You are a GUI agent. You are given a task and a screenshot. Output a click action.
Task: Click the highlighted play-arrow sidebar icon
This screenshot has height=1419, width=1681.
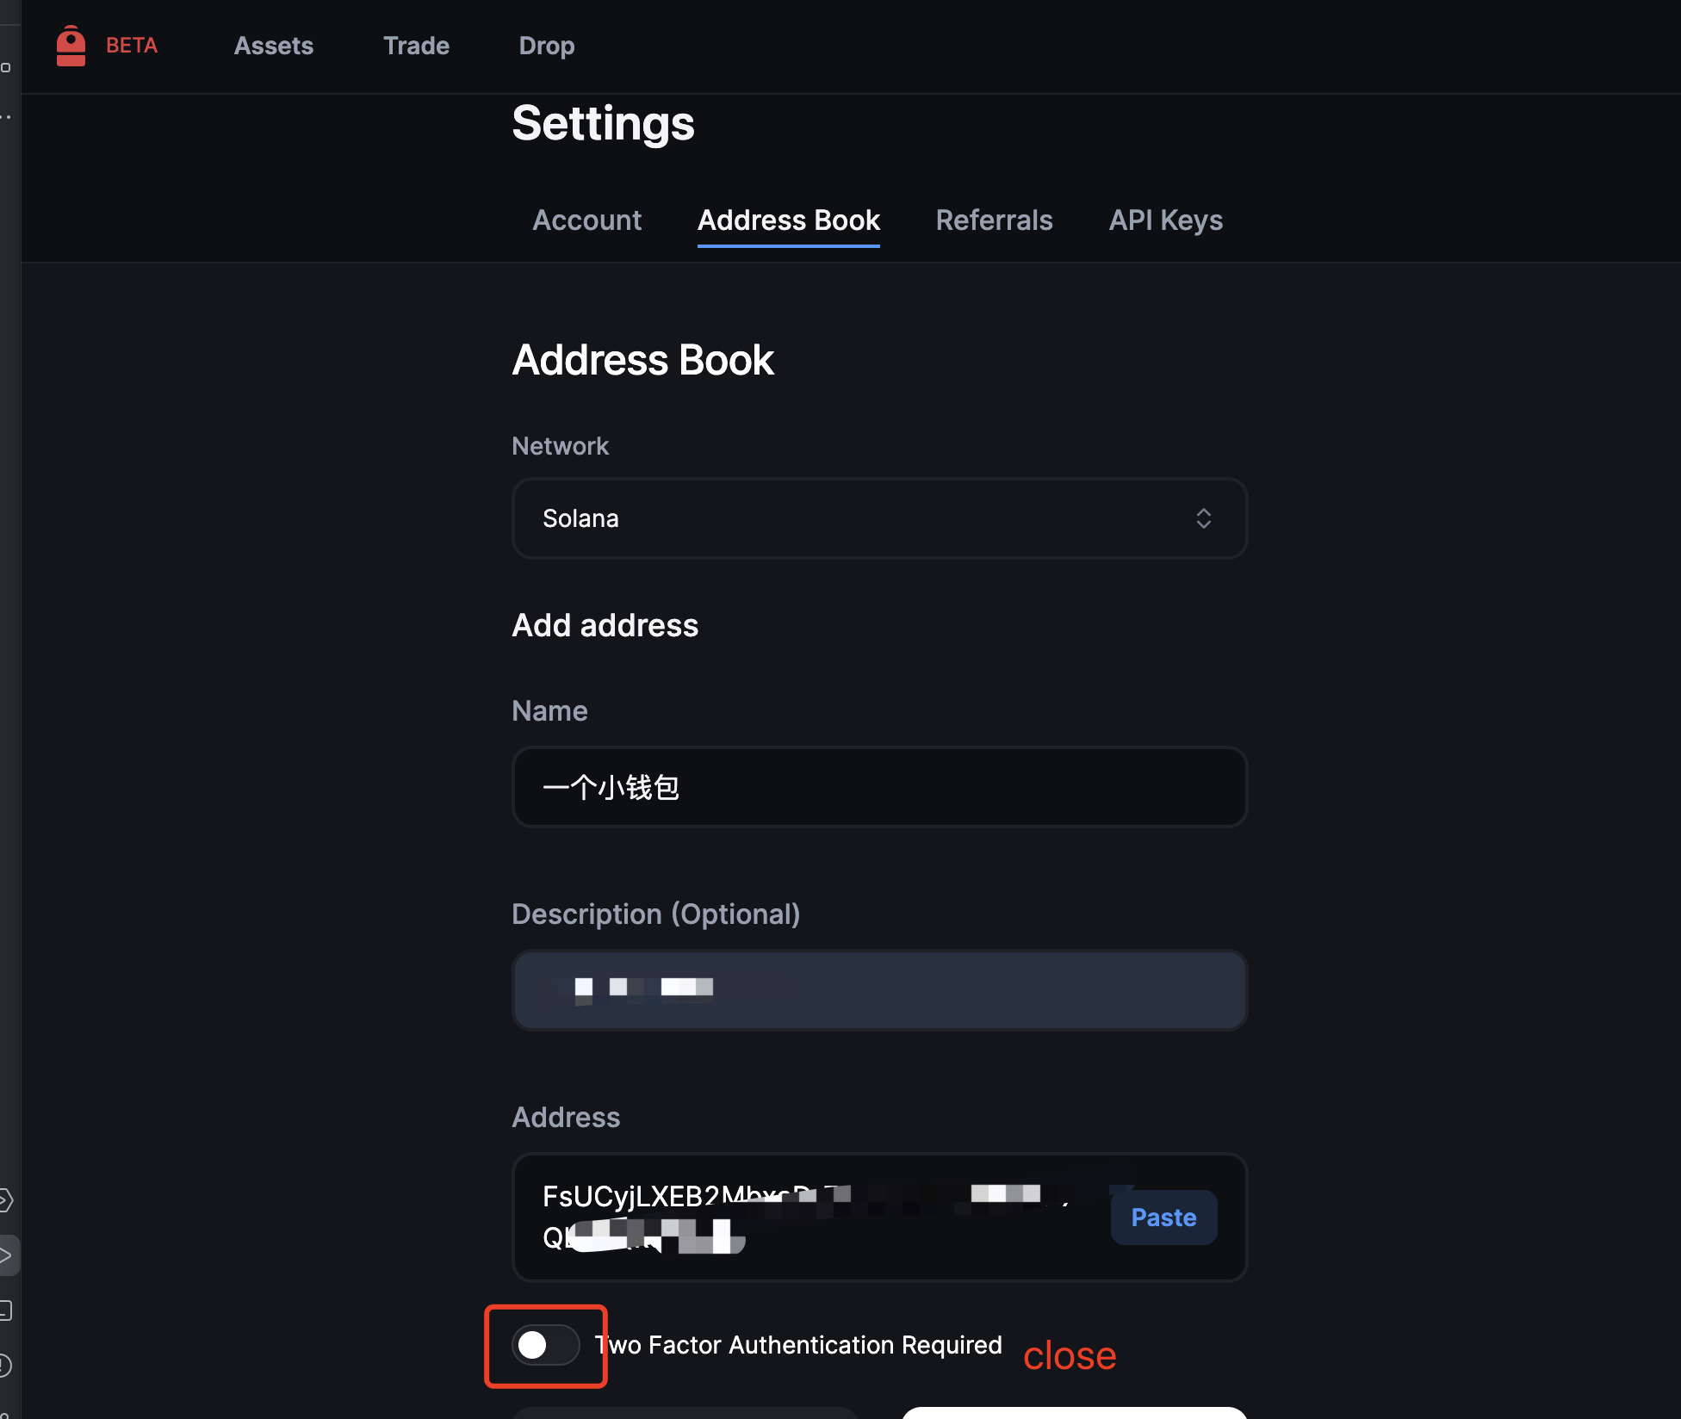point(7,1255)
